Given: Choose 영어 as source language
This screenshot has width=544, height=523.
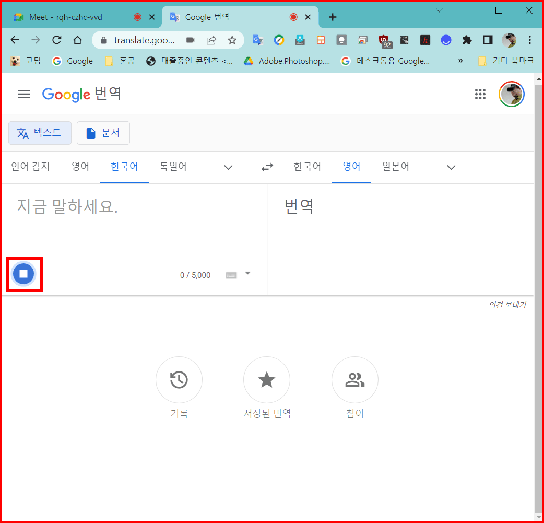Looking at the screenshot, I should click(80, 167).
